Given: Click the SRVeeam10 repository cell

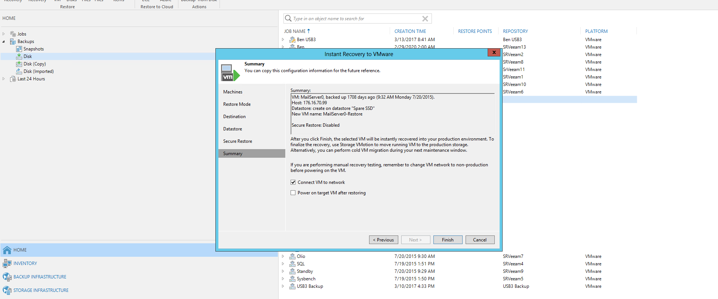Looking at the screenshot, I should pyautogui.click(x=514, y=84).
